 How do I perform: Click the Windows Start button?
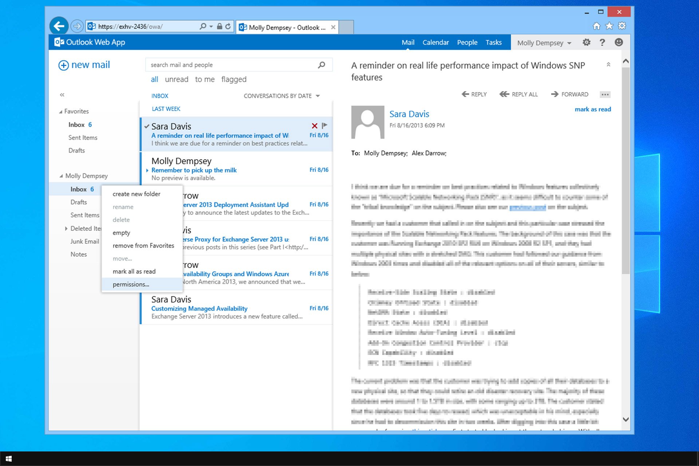[x=9, y=459]
